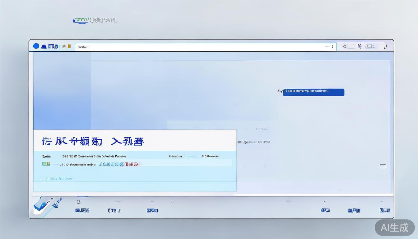Open the profile icon in the top-right toolbar
Image resolution: width=418 pixels, height=239 pixels.
pyautogui.click(x=360, y=46)
